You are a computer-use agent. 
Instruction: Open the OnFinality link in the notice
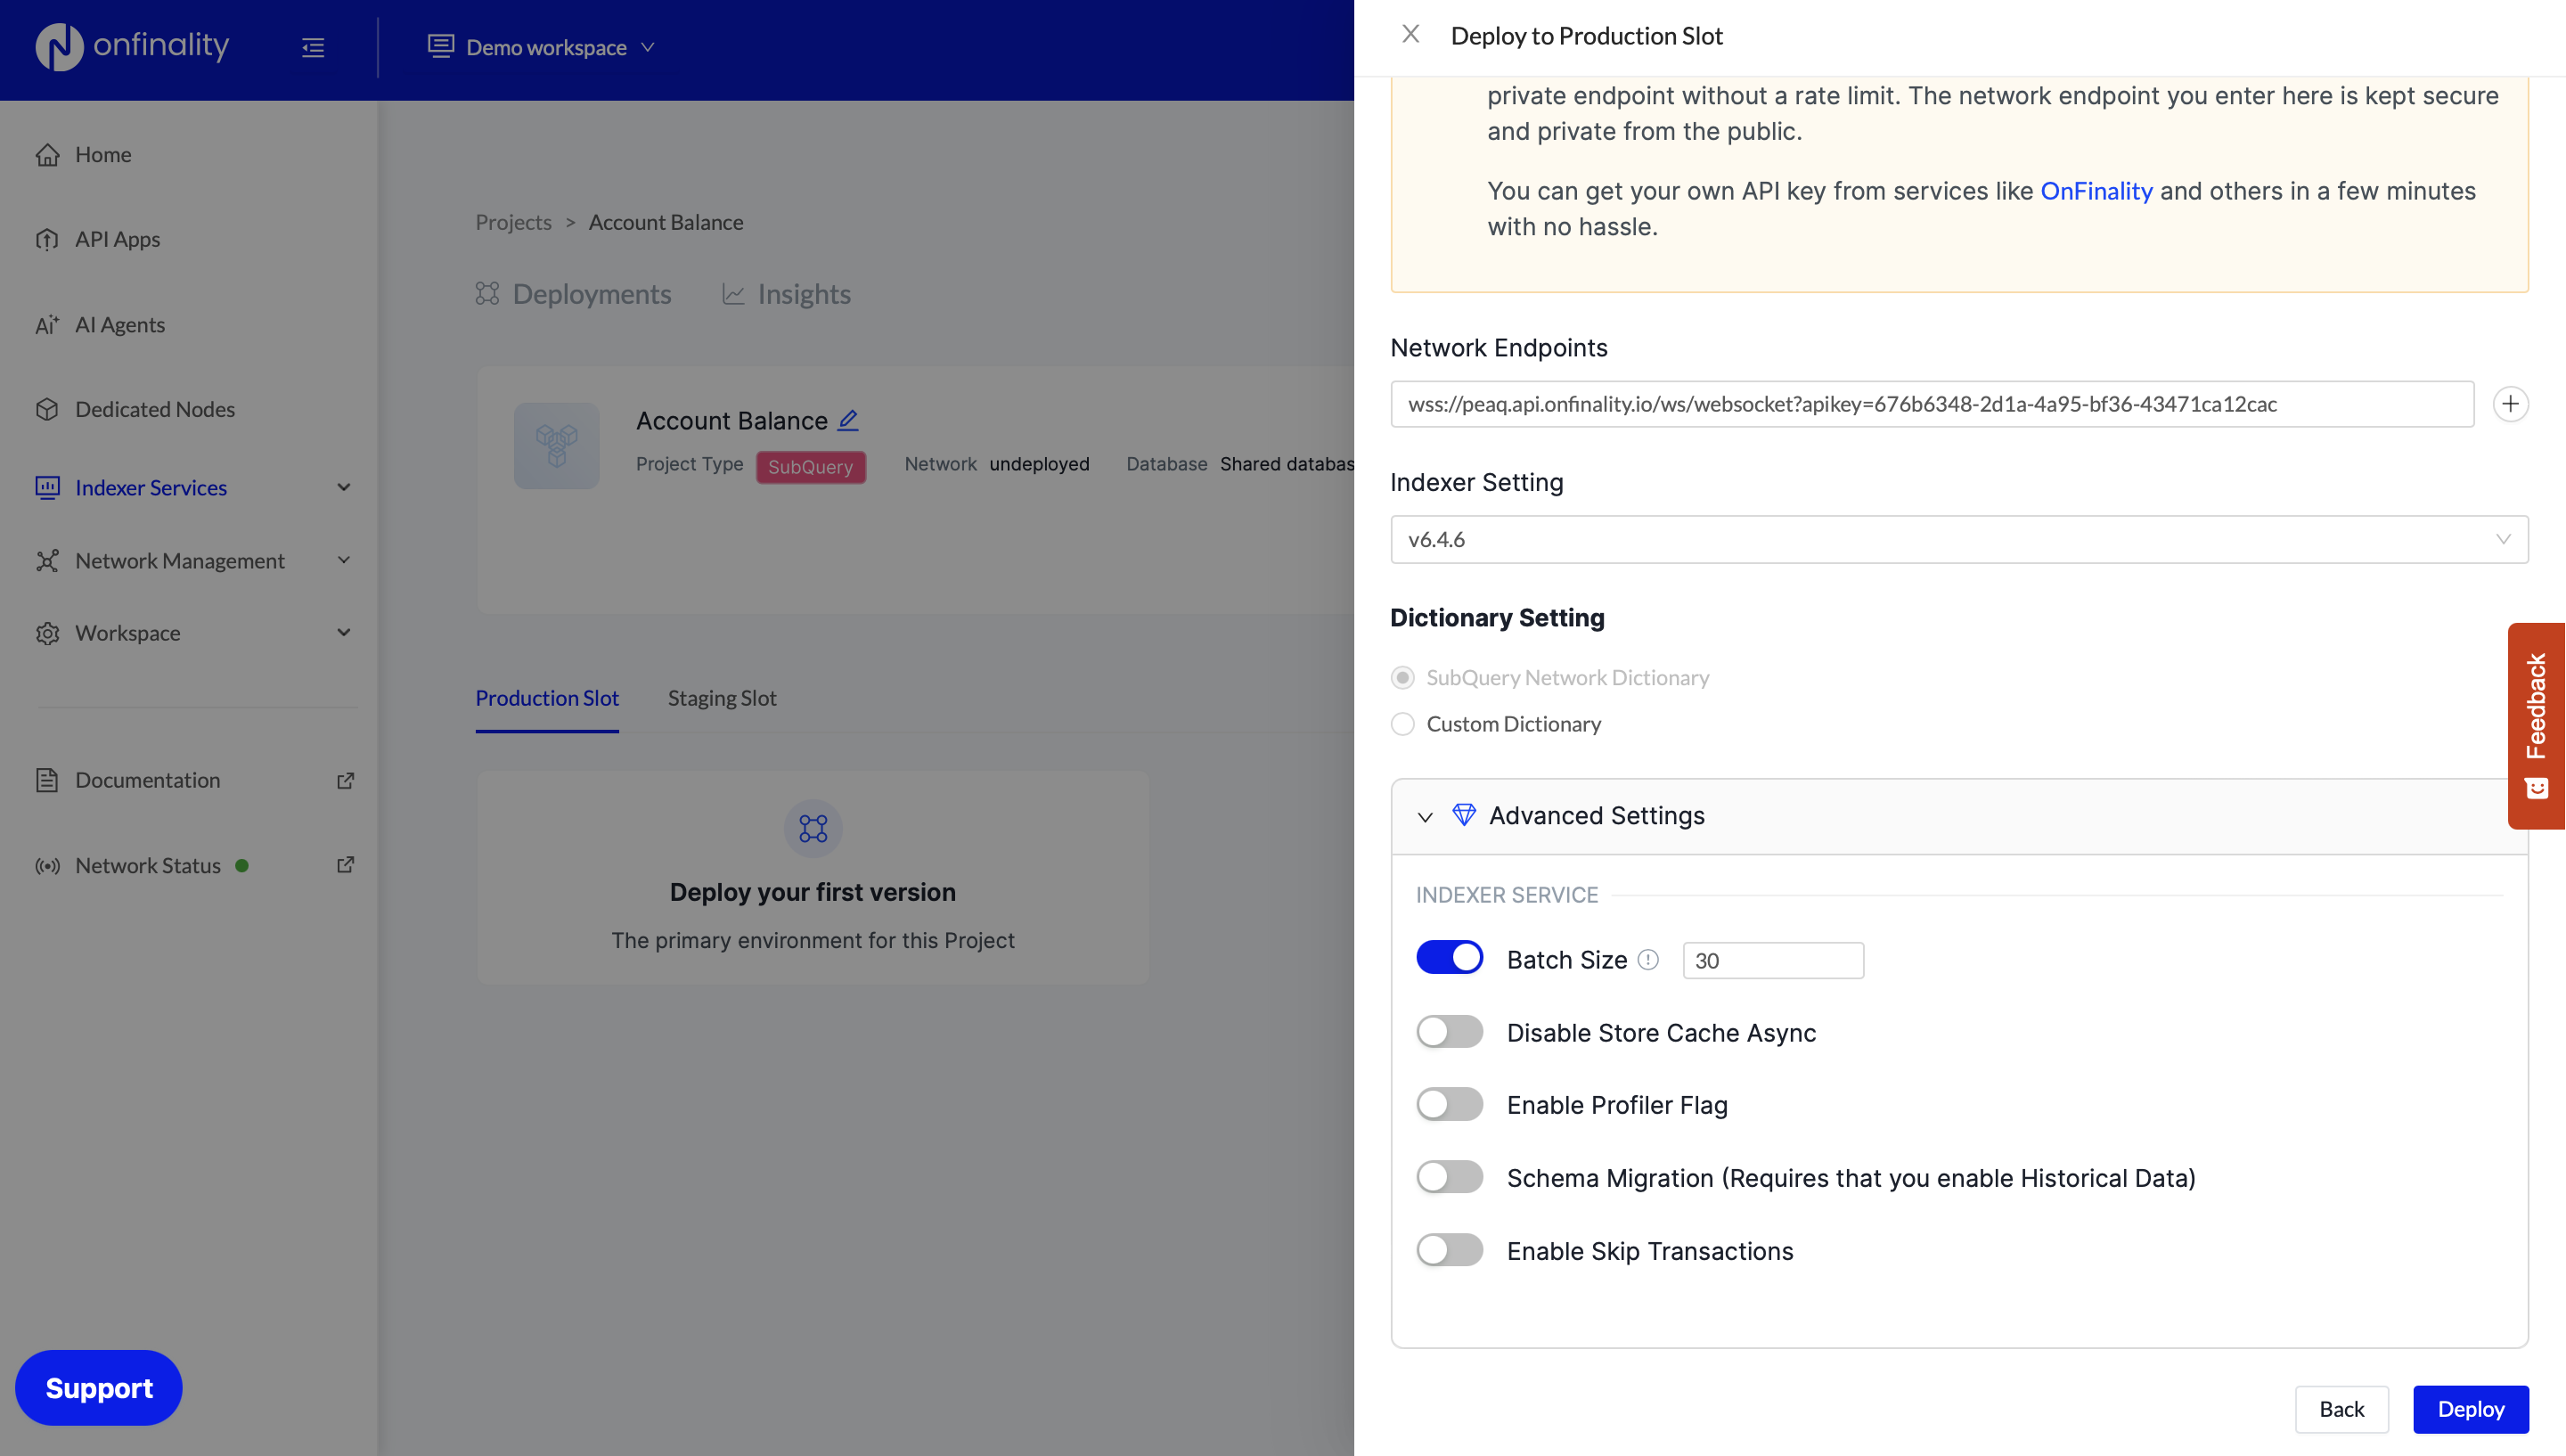click(2096, 191)
